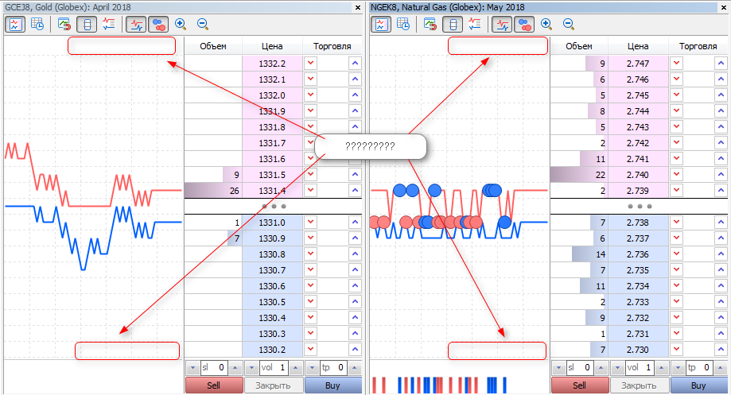Toggle deal circles icon in Natural Gas window
Screen dimensions: 731x395
tap(524, 24)
